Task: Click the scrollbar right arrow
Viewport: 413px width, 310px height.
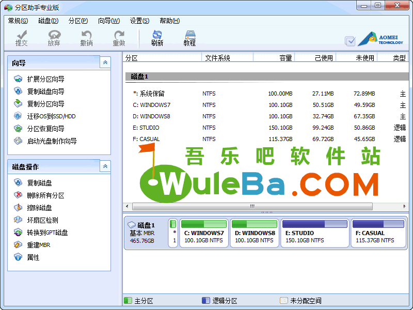Action: pos(404,206)
